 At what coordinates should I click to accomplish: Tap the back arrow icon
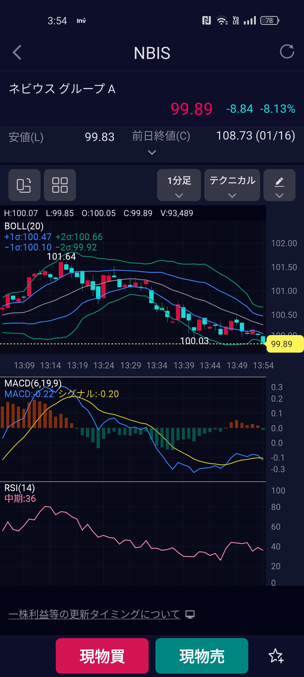pos(17,52)
